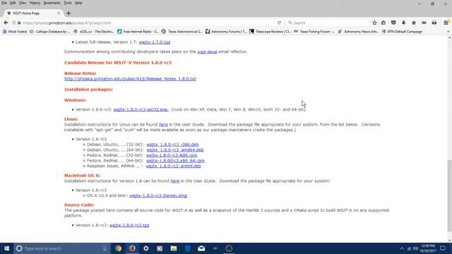This screenshot has height=254, width=452.
Task: Click the print icon in toolbar
Action: pos(434,23)
